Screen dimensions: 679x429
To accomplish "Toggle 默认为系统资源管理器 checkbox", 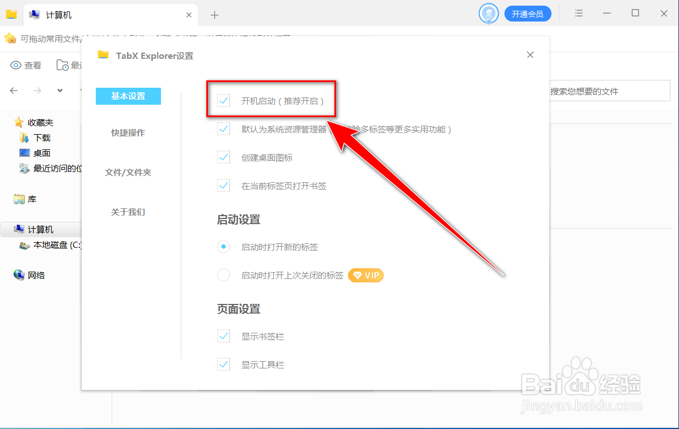I will pyautogui.click(x=223, y=129).
